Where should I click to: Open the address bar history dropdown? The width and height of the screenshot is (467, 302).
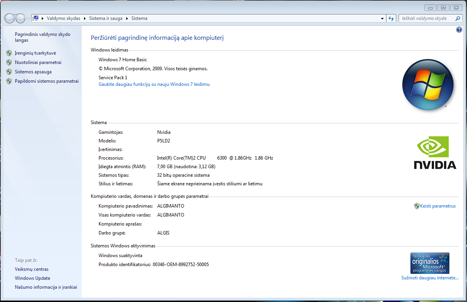(383, 18)
